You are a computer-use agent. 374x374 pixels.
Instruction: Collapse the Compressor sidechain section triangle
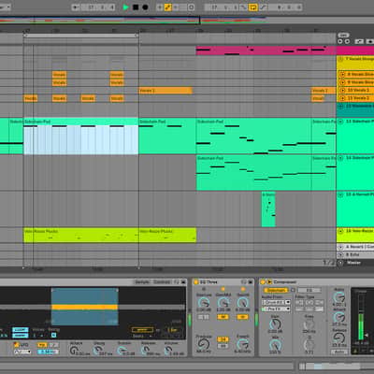coord(269,282)
